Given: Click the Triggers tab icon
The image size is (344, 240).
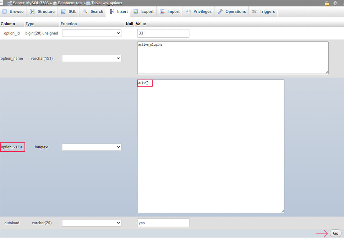Looking at the screenshot, I should (x=255, y=11).
